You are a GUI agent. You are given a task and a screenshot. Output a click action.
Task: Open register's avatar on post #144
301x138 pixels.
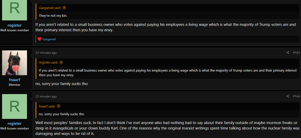point(15,106)
